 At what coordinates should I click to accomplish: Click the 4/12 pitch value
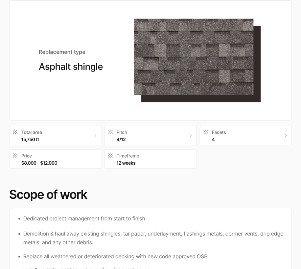click(121, 139)
